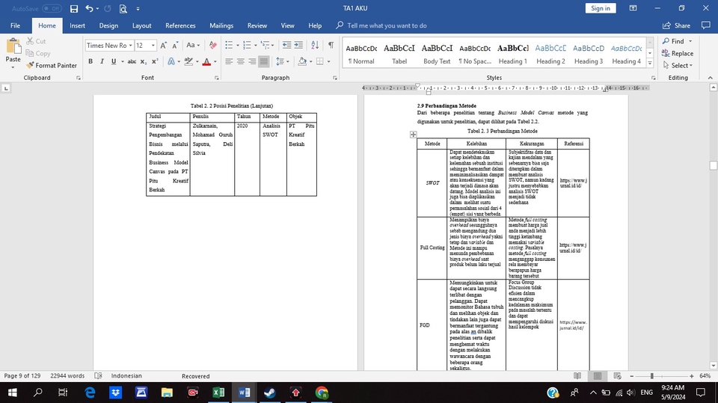Toggle Show/Hide paragraph marks
The image size is (718, 403).
[331, 45]
